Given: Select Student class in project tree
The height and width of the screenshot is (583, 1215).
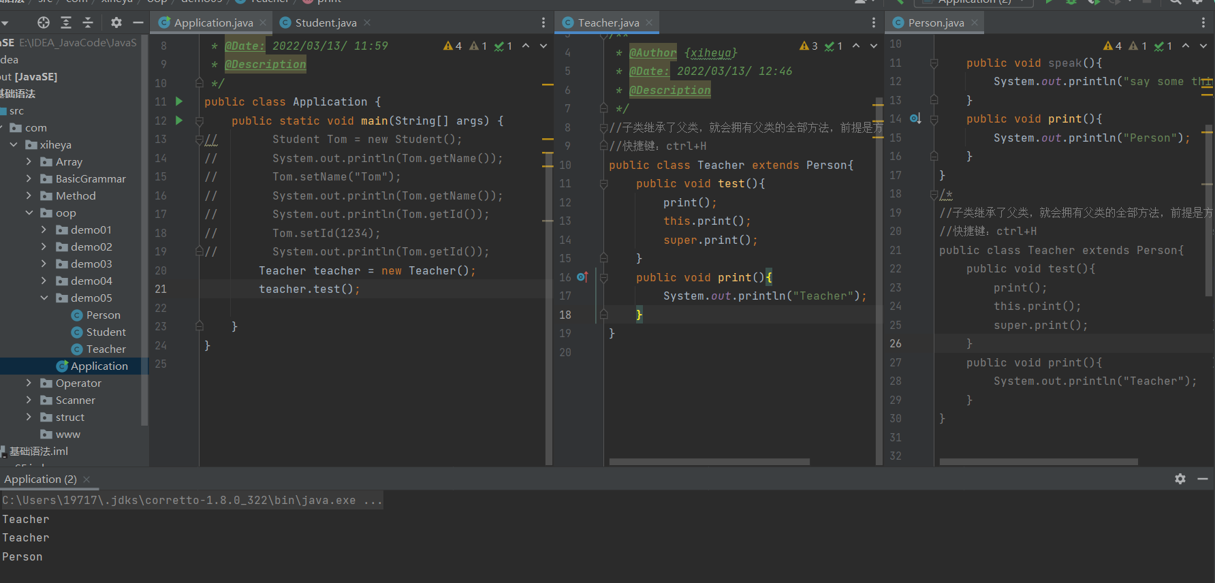Looking at the screenshot, I should 106,332.
